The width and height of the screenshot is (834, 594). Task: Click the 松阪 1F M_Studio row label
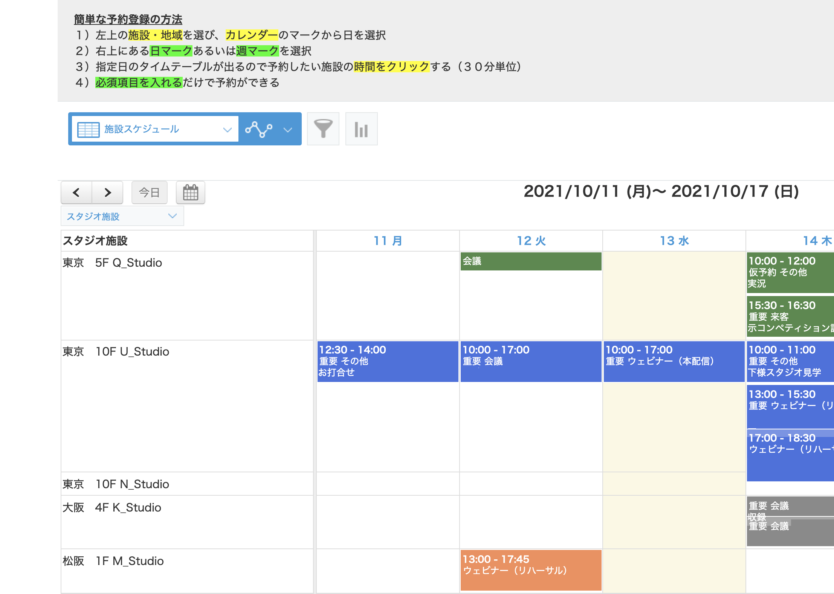click(x=113, y=561)
